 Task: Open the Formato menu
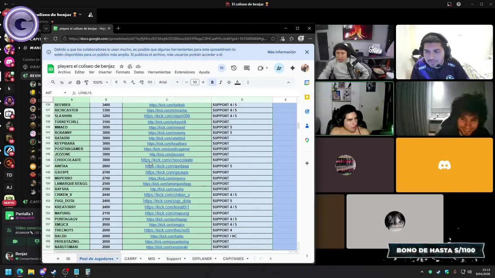(123, 72)
